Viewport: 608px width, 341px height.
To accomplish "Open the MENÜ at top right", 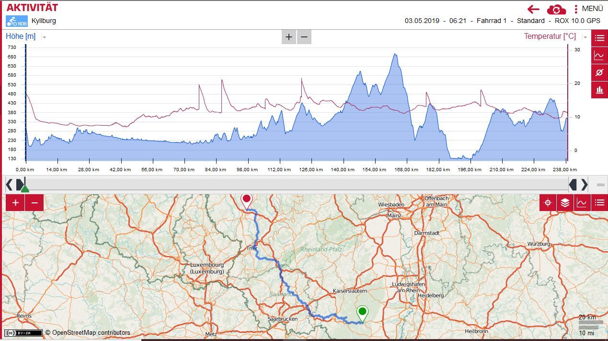I will tap(592, 8).
